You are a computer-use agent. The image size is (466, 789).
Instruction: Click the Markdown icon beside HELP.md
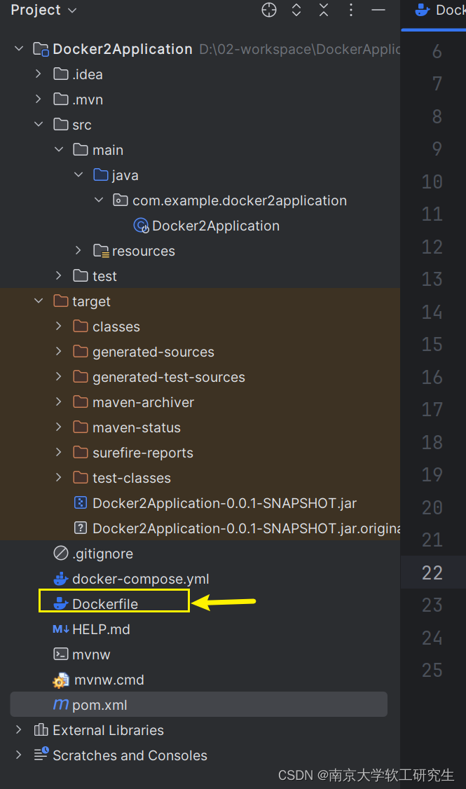click(x=61, y=629)
